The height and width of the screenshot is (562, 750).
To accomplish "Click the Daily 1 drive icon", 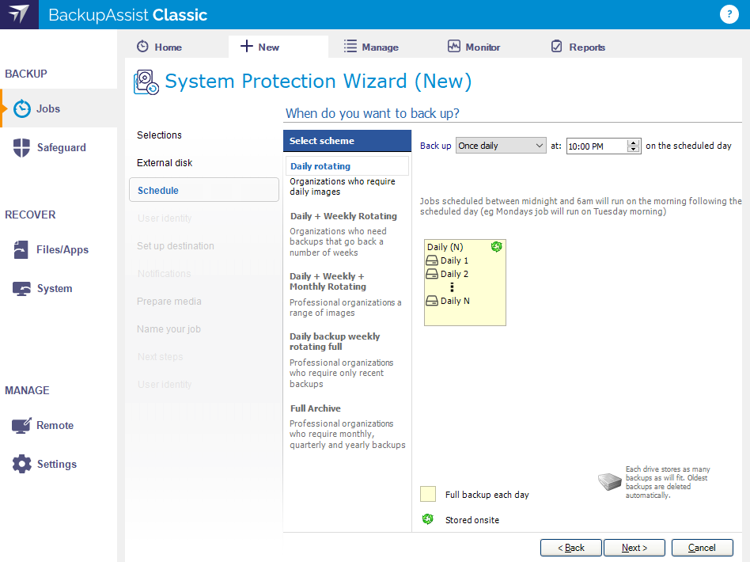I will (432, 260).
